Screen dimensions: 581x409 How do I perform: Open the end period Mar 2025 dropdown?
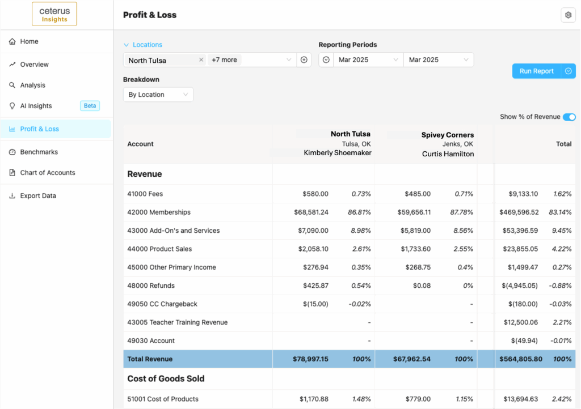click(x=439, y=60)
